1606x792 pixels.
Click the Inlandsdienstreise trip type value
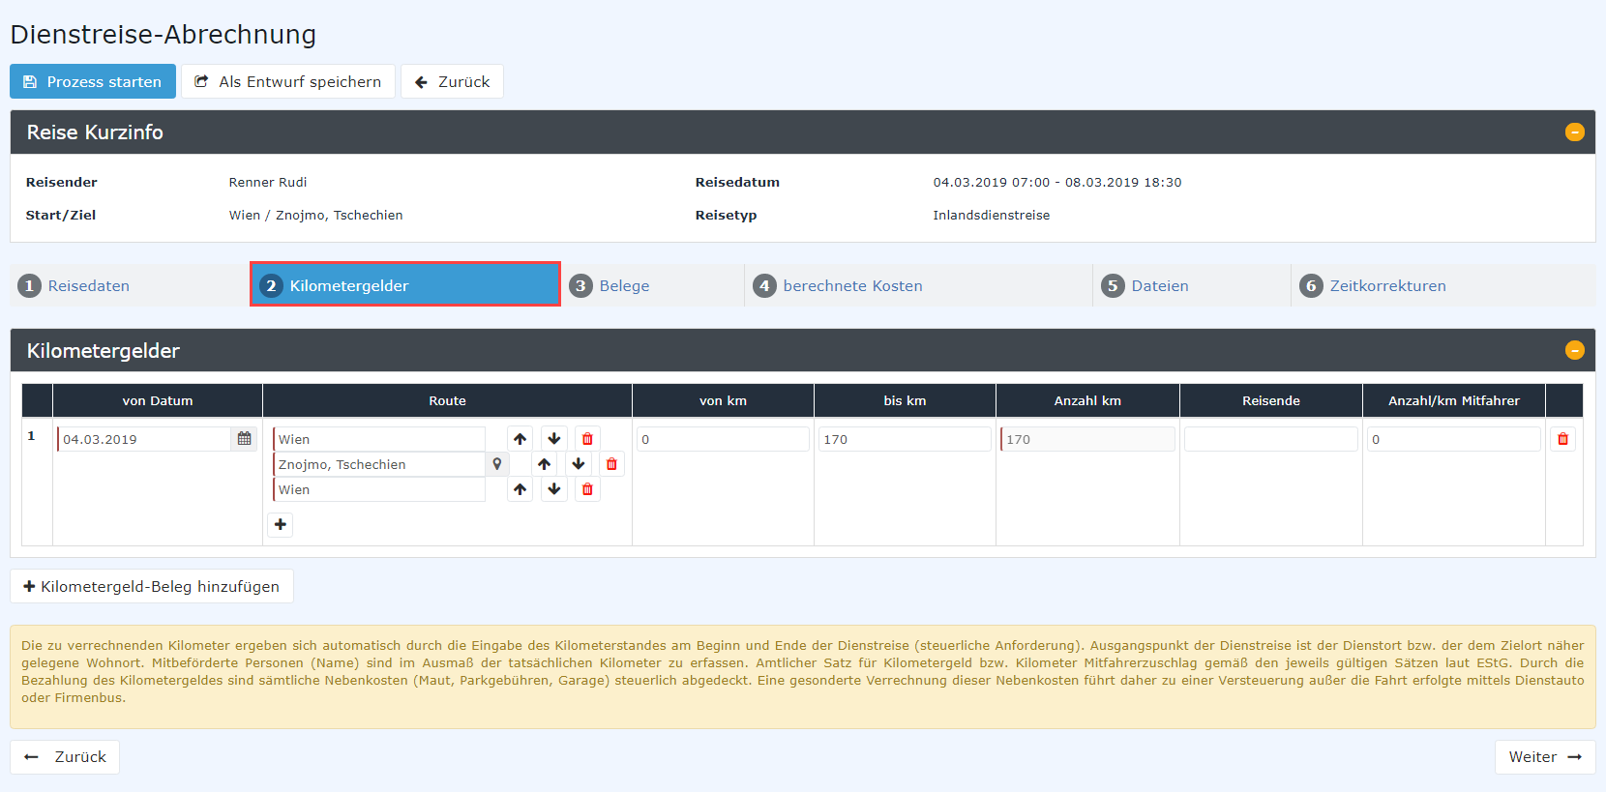pos(991,215)
